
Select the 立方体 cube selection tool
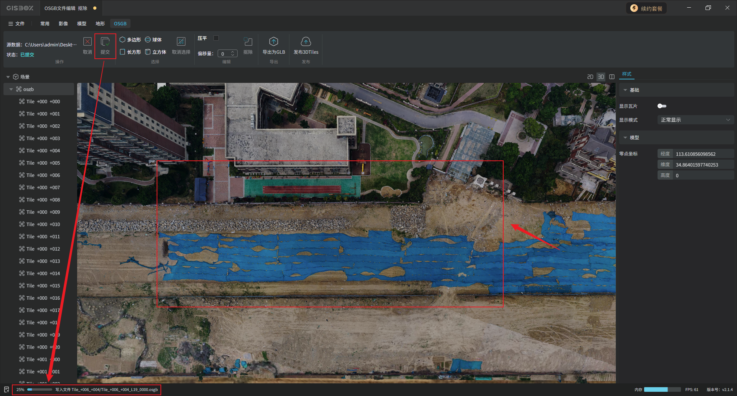tap(155, 52)
